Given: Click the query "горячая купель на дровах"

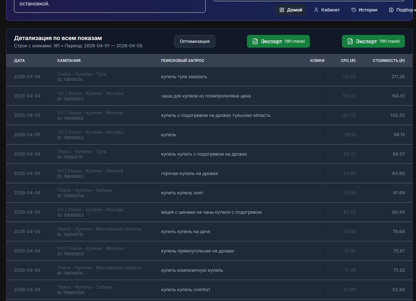Looking at the screenshot, I should [189, 173].
